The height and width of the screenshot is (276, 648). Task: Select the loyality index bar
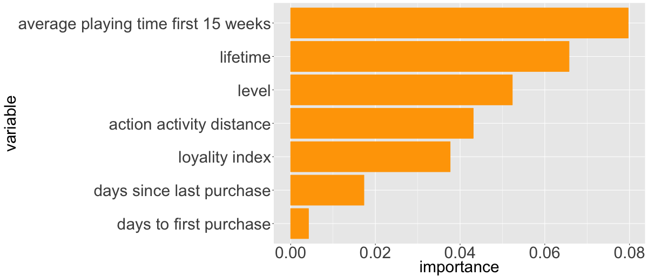(x=370, y=157)
